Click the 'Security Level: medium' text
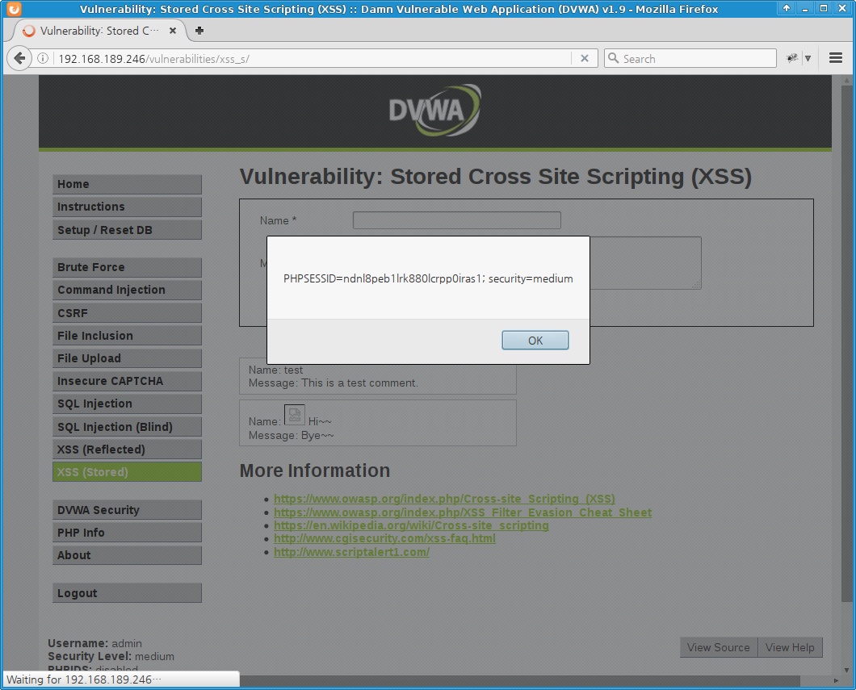 click(111, 656)
